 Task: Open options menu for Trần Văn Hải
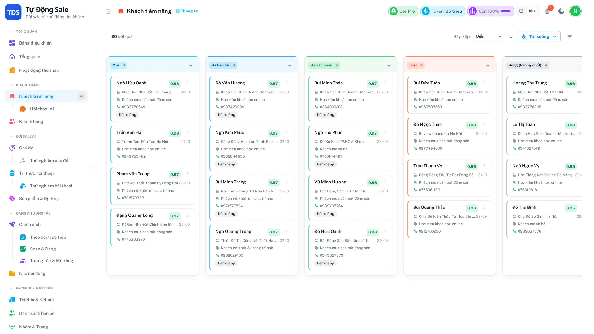[187, 132]
